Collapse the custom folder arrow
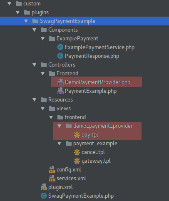The width and height of the screenshot is (169, 201). click(10, 4)
